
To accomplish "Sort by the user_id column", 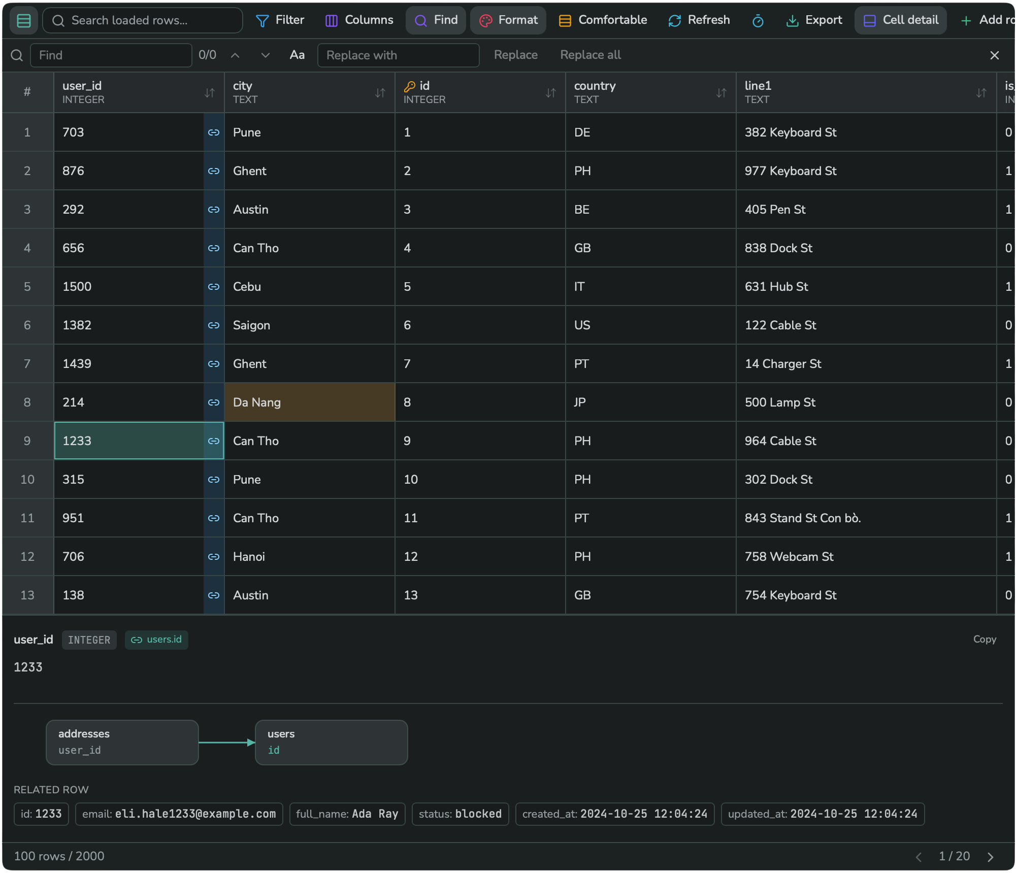I will click(210, 93).
